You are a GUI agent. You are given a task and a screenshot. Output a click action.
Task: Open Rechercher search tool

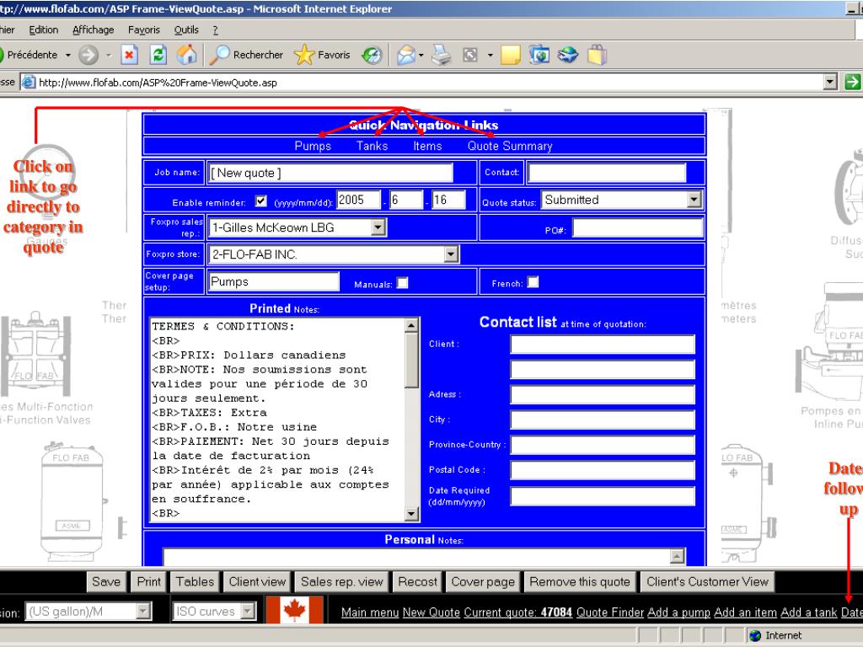tap(247, 55)
